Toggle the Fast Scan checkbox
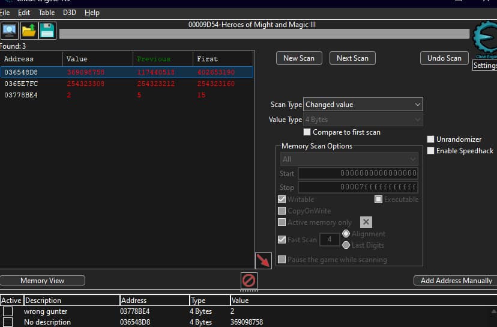 (x=282, y=239)
